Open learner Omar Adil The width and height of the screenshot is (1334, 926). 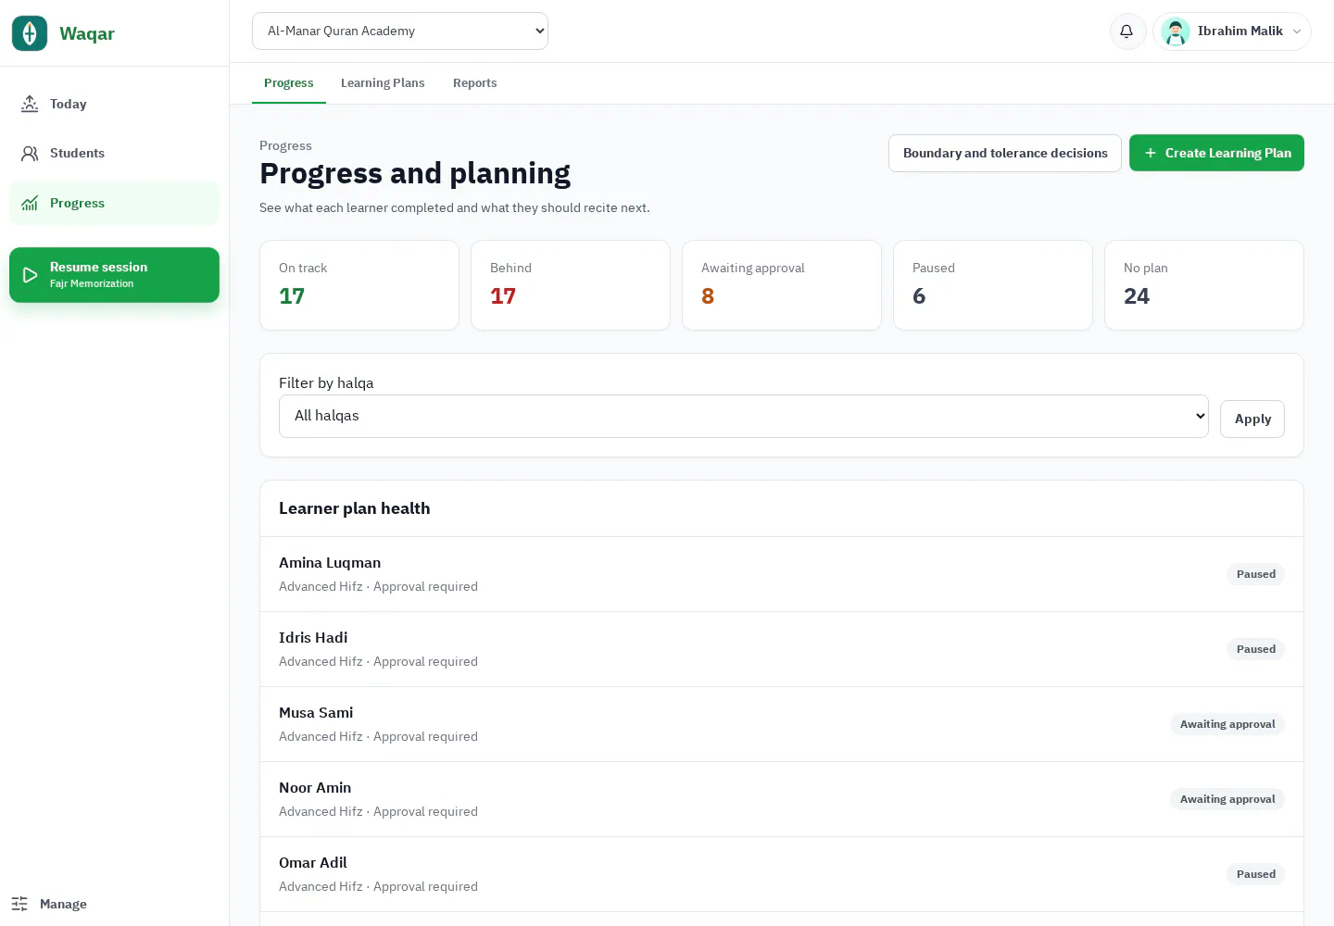[x=782, y=874]
